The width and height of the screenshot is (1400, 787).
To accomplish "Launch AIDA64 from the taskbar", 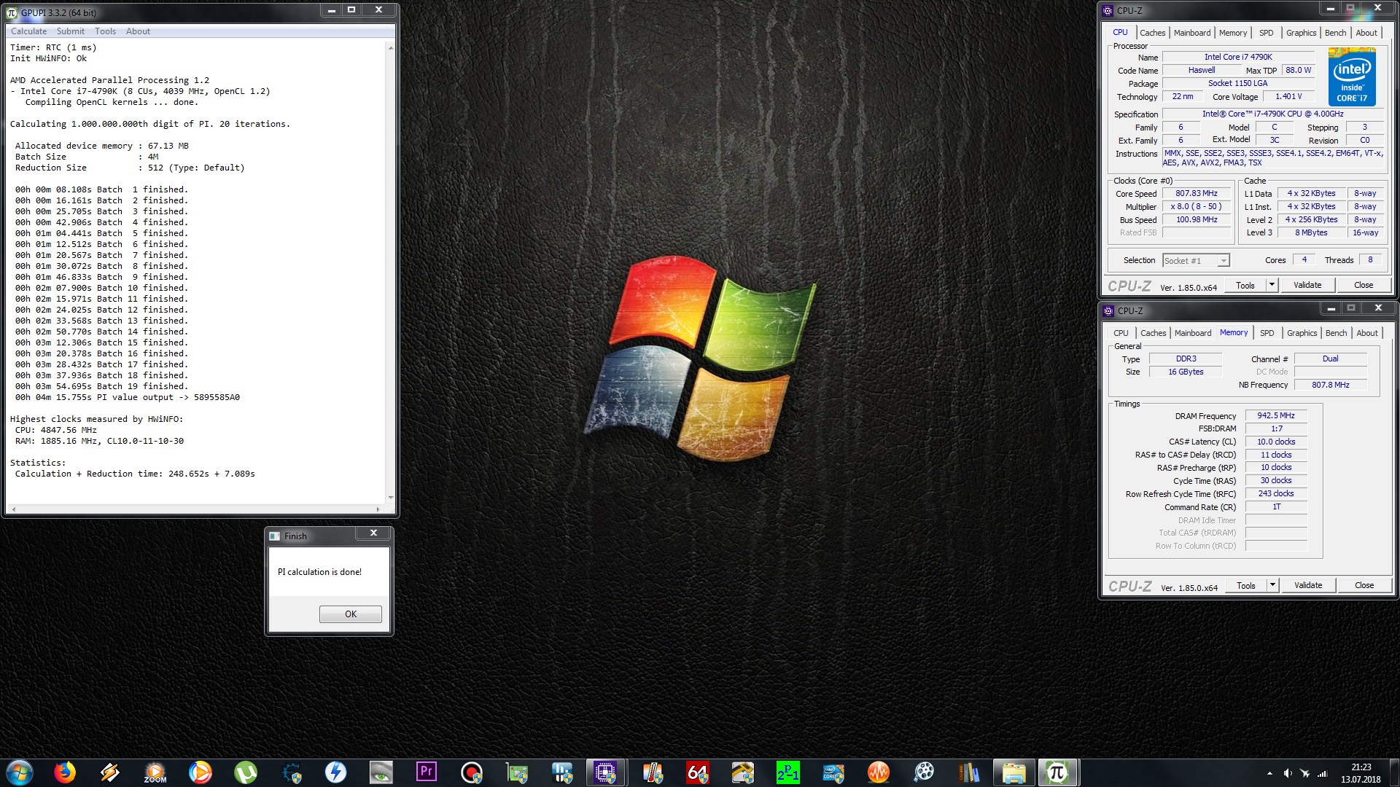I will (x=698, y=772).
